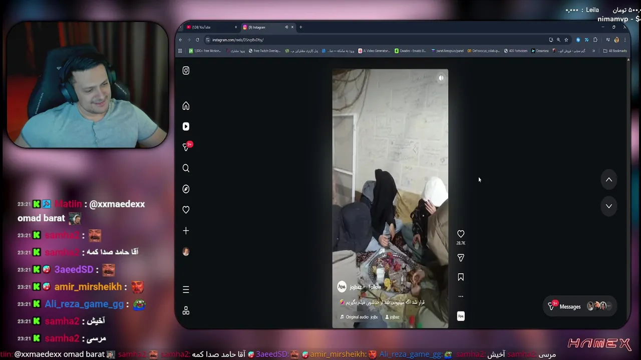
Task: Open the bookmarks bar apps grid
Action: click(x=180, y=50)
